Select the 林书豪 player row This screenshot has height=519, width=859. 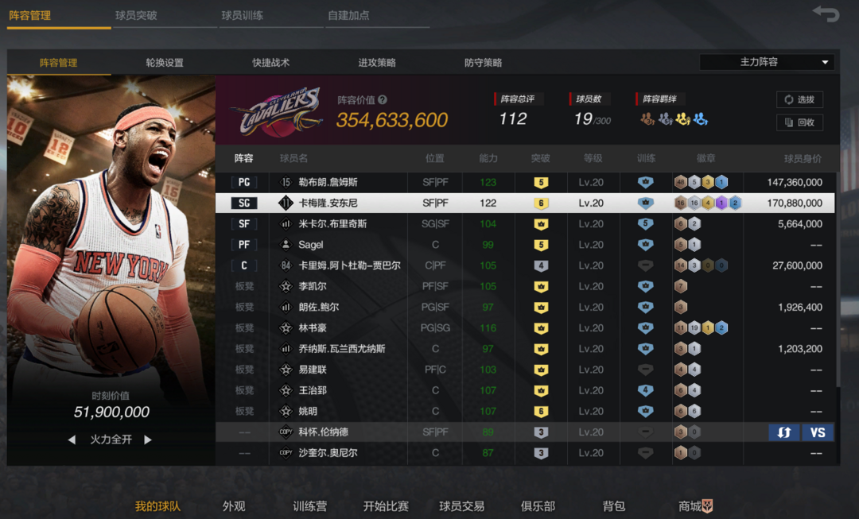(x=525, y=328)
